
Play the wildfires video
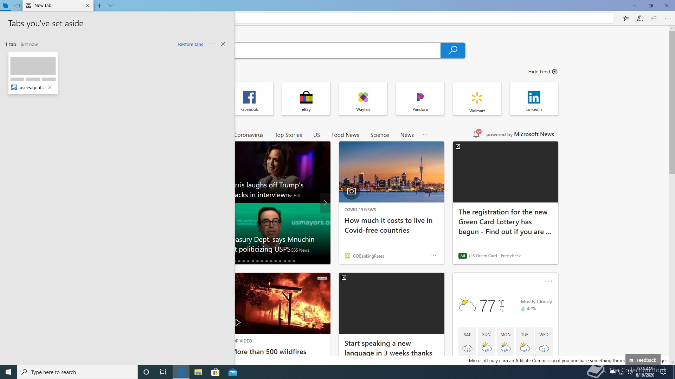(x=238, y=323)
